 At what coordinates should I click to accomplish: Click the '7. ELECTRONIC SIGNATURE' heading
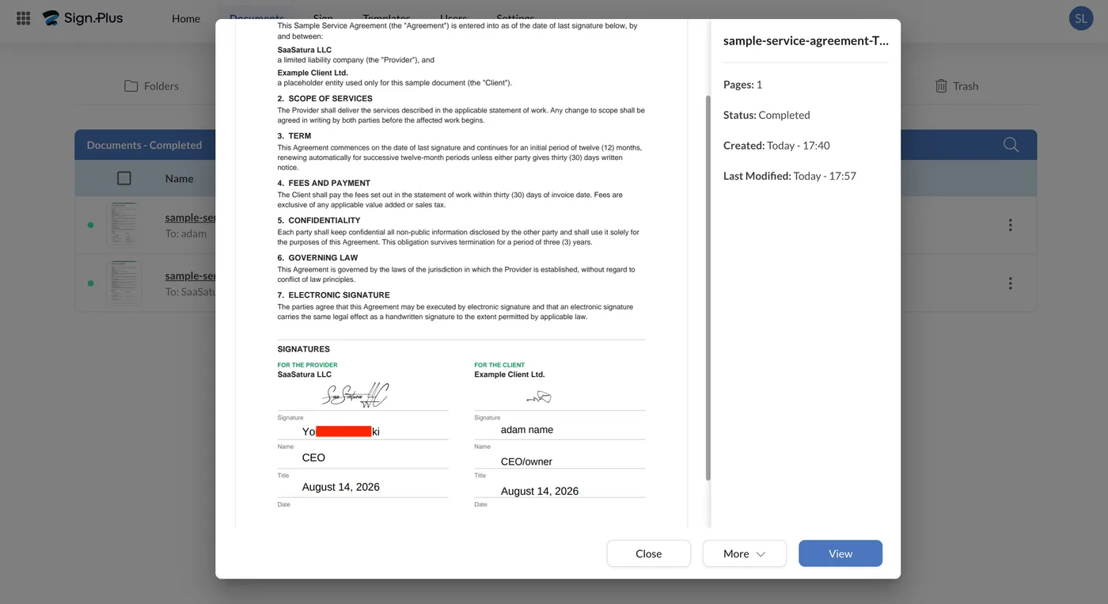point(333,295)
